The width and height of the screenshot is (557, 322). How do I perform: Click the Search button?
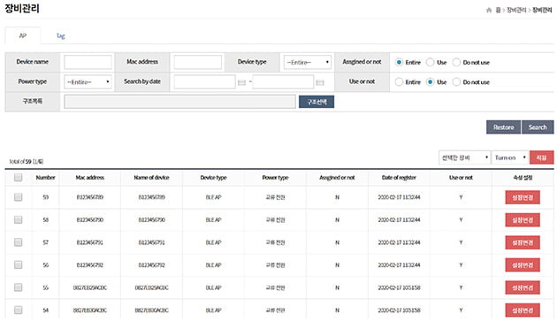(x=538, y=127)
